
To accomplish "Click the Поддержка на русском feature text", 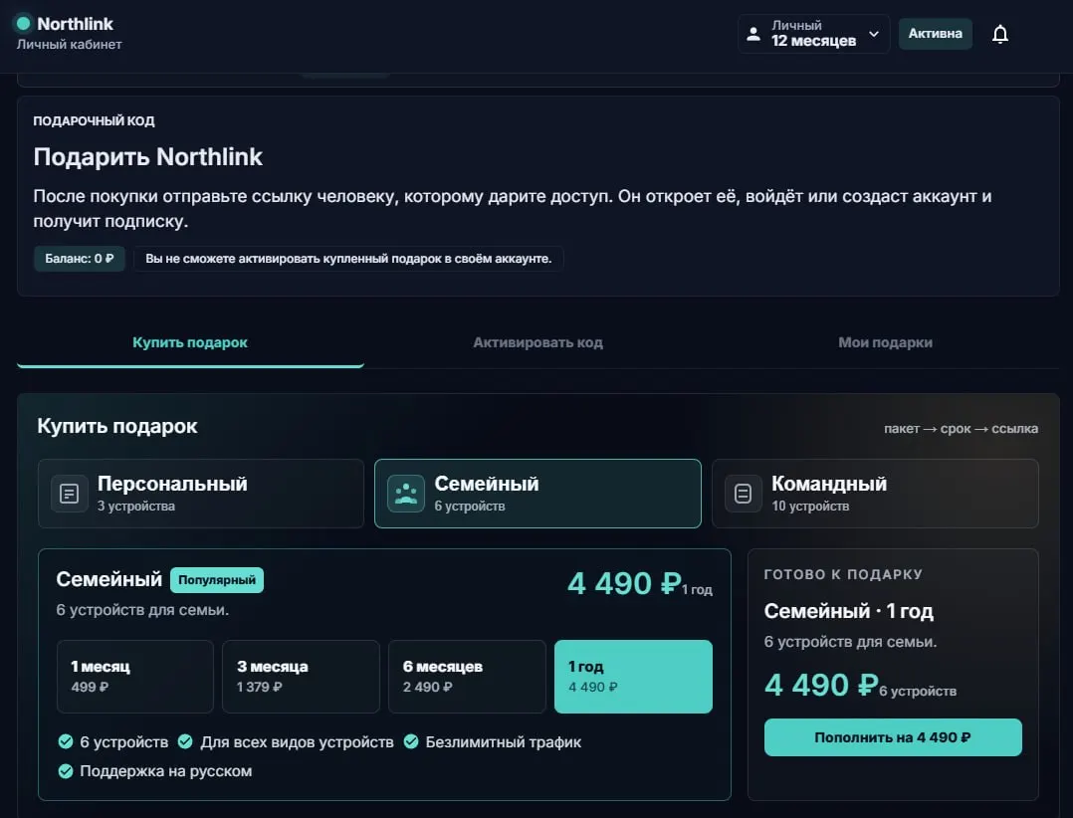I will 165,771.
